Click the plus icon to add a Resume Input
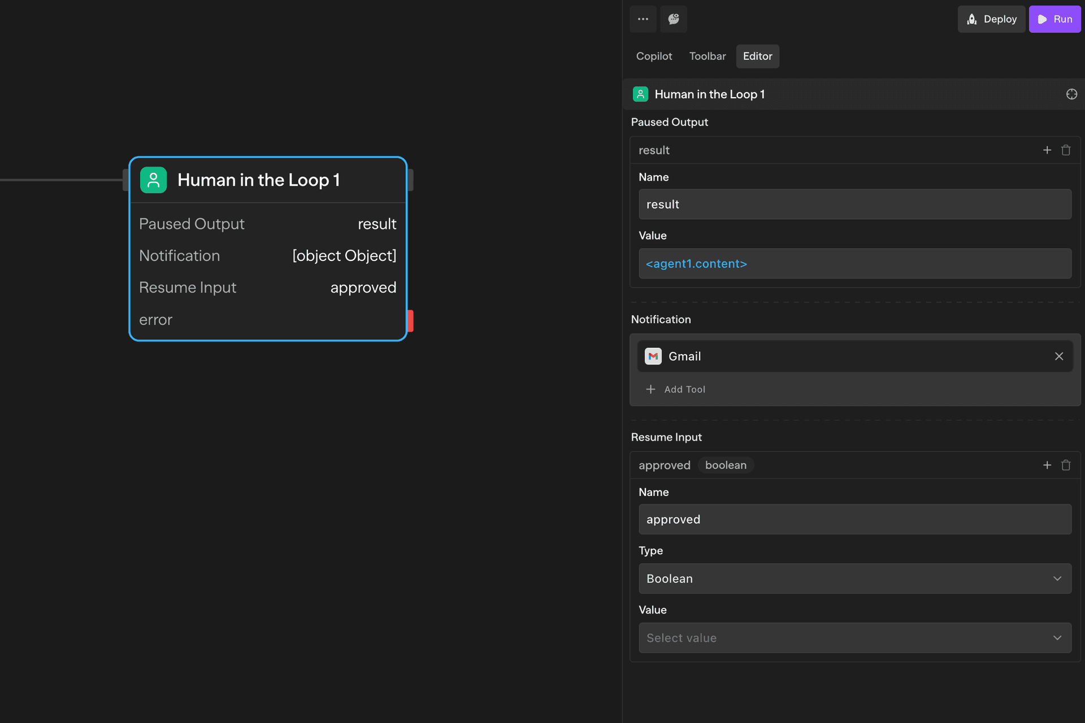1085x723 pixels. tap(1047, 465)
